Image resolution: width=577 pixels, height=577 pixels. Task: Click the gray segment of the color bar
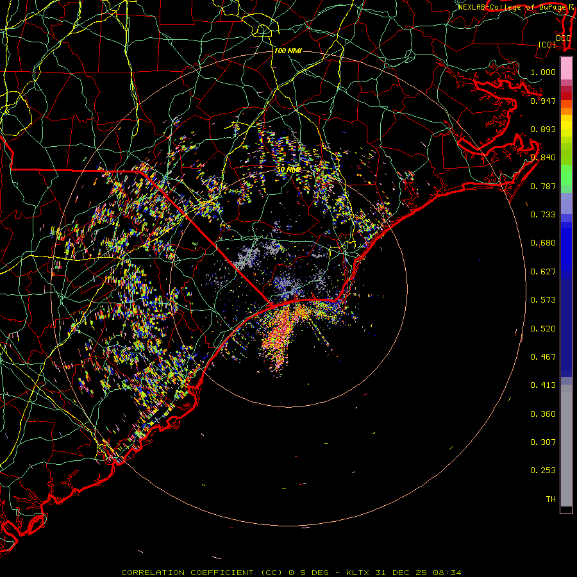pyautogui.click(x=566, y=446)
